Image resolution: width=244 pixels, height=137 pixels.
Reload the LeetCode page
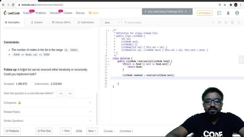pos(13,5)
